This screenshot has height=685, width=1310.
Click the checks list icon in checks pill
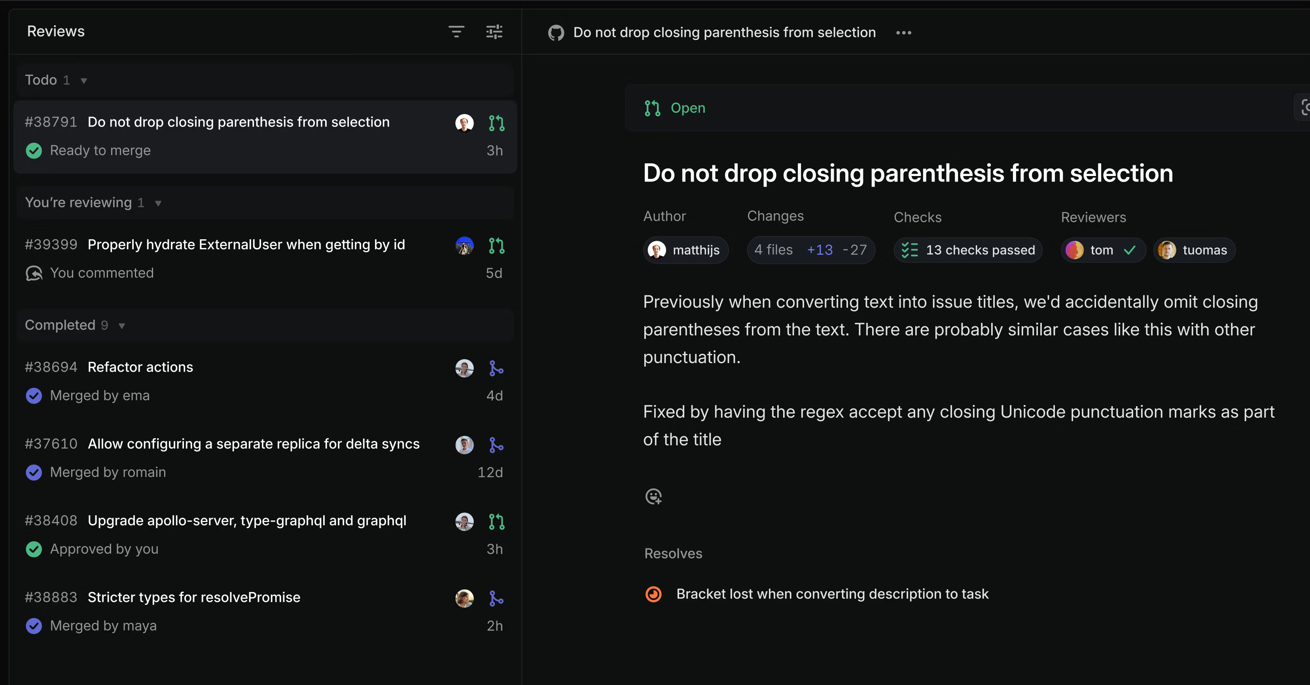(x=910, y=250)
